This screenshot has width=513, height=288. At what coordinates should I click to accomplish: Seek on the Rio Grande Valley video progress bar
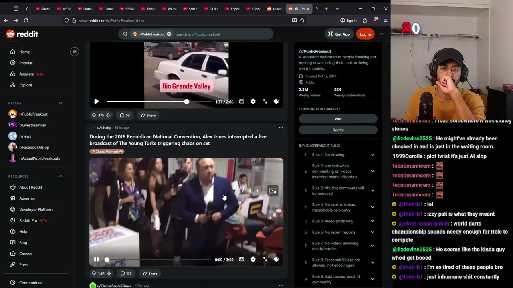[159, 102]
